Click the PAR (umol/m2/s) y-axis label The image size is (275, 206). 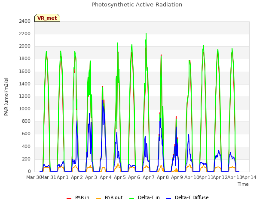coord(6,97)
